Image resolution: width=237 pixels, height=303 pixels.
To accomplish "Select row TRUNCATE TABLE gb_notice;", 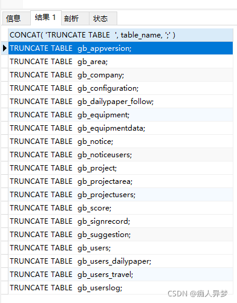I will coord(120,142).
